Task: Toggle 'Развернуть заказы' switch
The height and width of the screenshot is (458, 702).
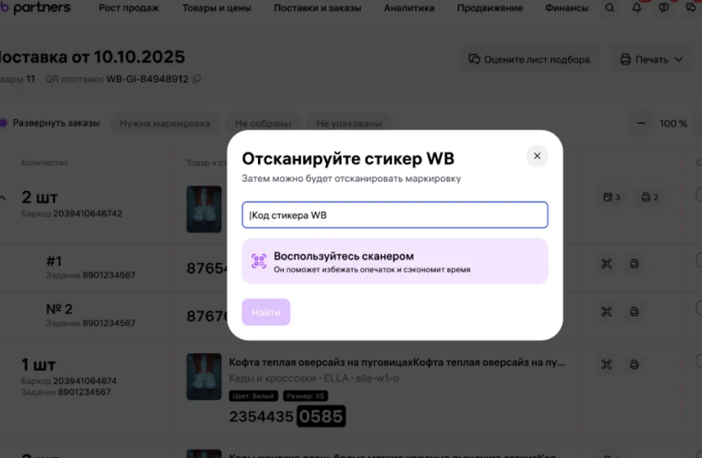Action: pyautogui.click(x=6, y=123)
